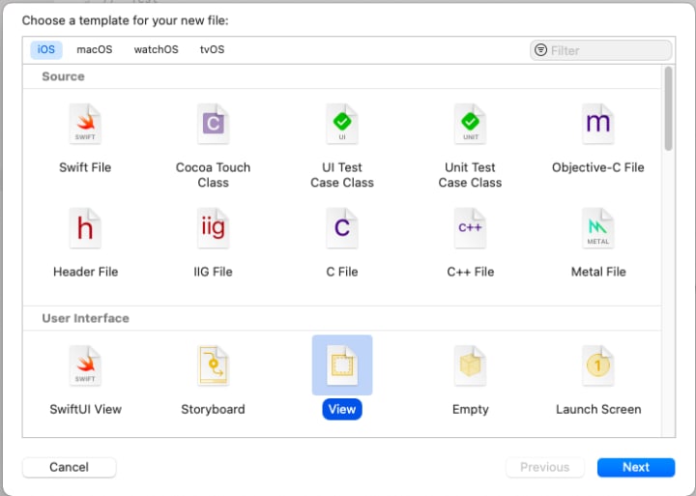
Task: Click the "Objective-C File" label
Action: (598, 167)
